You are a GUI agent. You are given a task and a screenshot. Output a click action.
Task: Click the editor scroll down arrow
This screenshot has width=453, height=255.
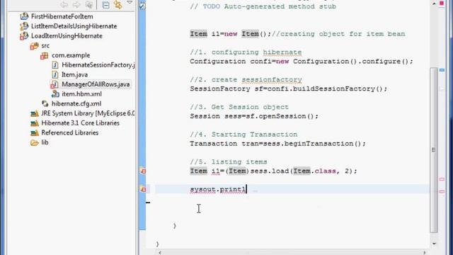click(x=434, y=244)
